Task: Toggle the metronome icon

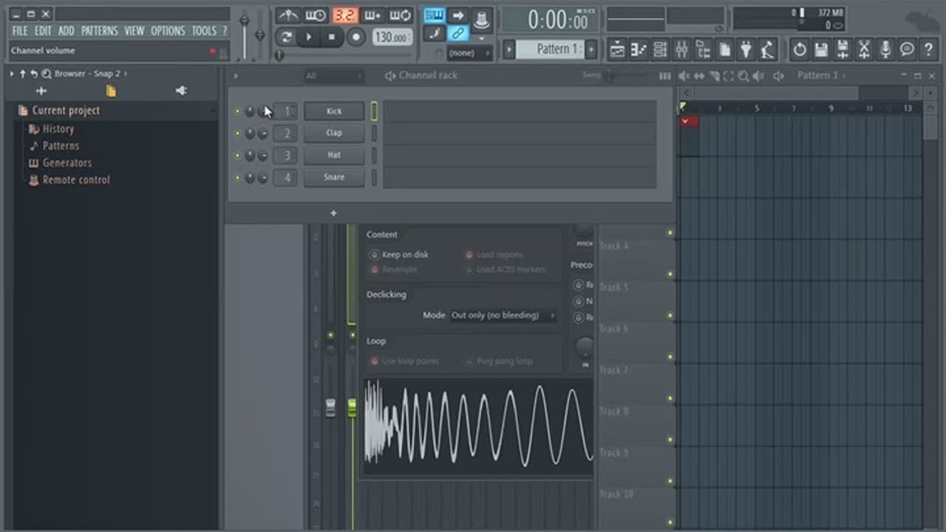Action: [x=287, y=15]
